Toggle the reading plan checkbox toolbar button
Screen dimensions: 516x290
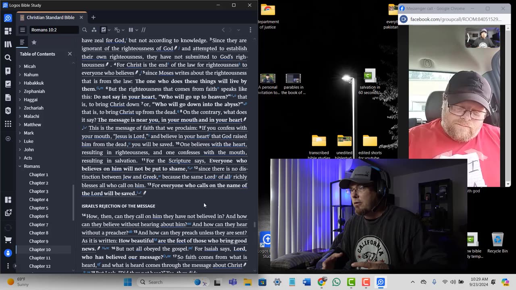104,30
